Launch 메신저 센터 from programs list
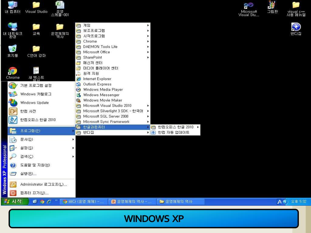311x233 pixels. [113, 63]
